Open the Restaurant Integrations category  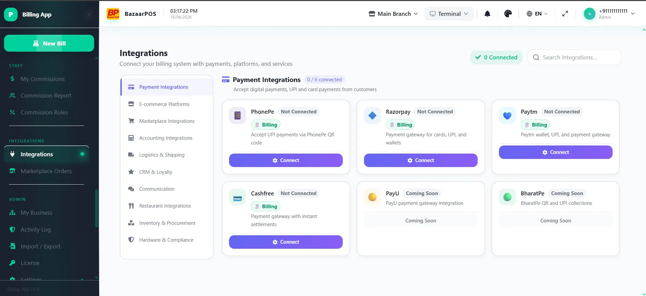[x=167, y=206]
